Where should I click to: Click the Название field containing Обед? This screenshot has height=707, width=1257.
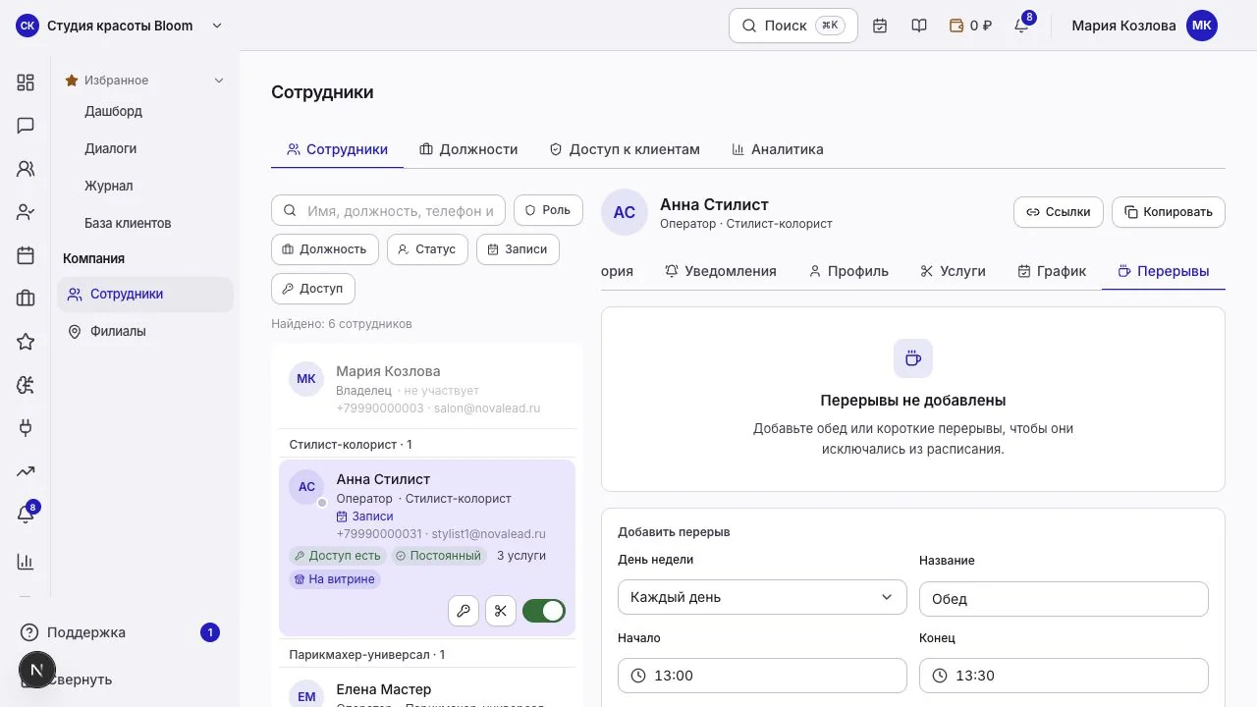tap(1064, 599)
